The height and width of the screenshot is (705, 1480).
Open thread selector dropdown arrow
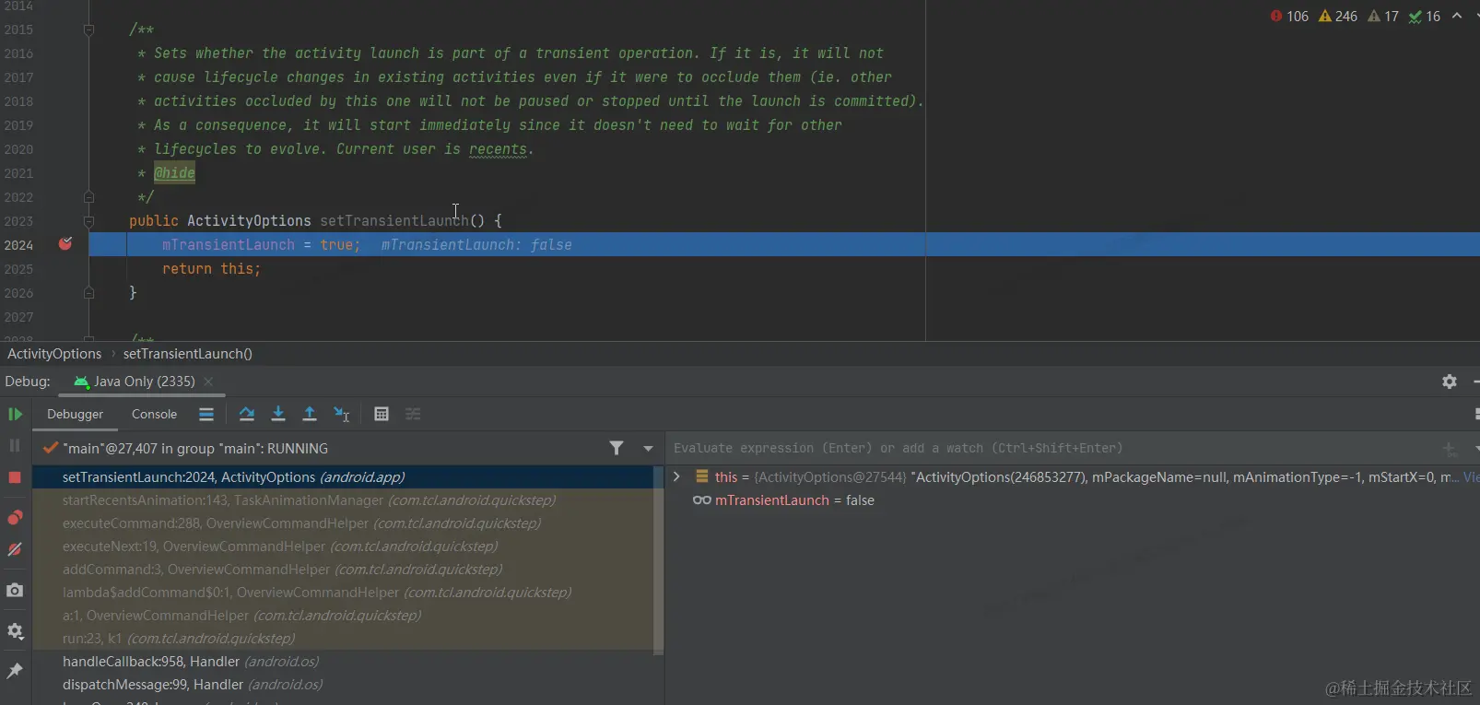(648, 448)
